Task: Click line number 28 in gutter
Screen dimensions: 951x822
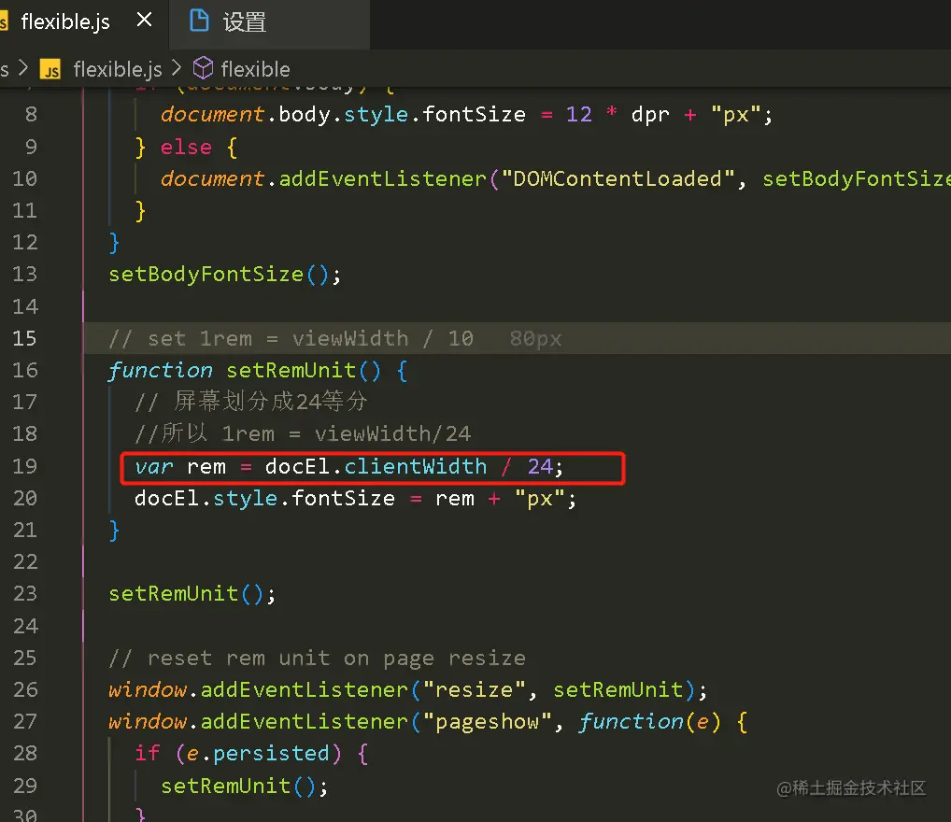Action: pyautogui.click(x=25, y=753)
